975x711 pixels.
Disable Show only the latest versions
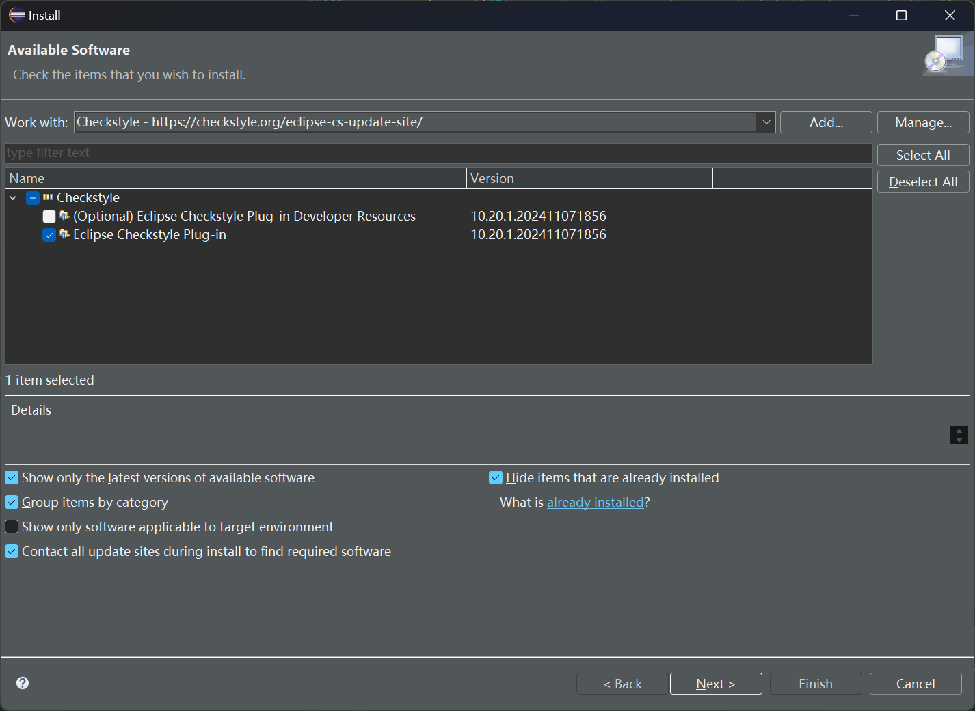[12, 477]
